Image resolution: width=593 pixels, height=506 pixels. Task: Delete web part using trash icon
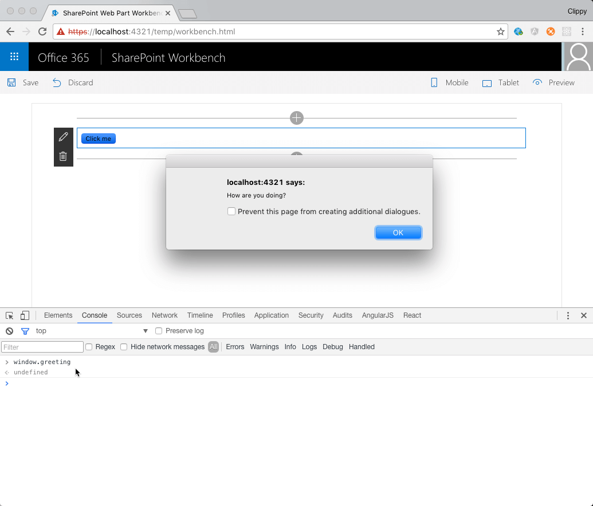[x=63, y=156]
